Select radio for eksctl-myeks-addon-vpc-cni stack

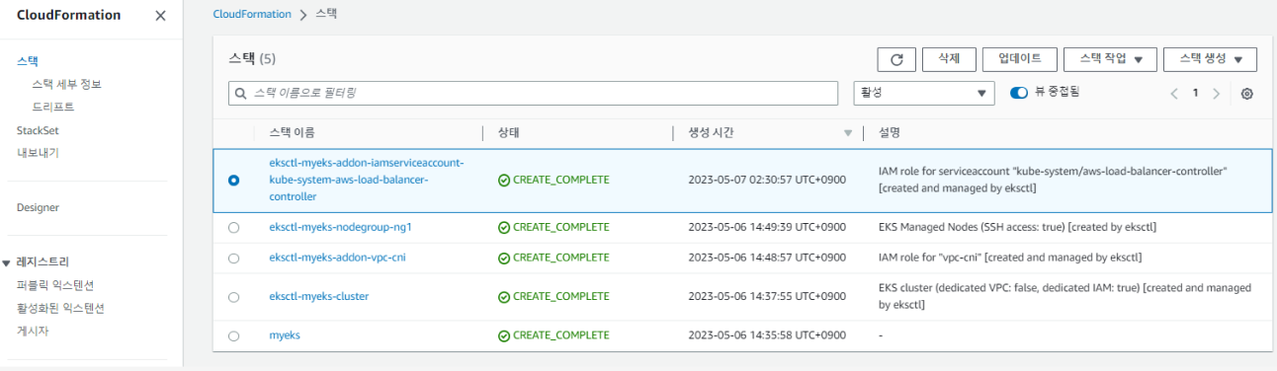point(233,259)
